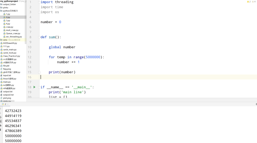257x143 pixels.
Task: Expand the output_folder directory
Action: pyautogui.click(x=9, y=4)
